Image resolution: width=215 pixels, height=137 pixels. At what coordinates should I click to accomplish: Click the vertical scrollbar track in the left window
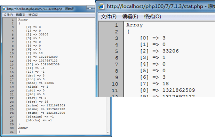pyautogui.click(x=108, y=114)
